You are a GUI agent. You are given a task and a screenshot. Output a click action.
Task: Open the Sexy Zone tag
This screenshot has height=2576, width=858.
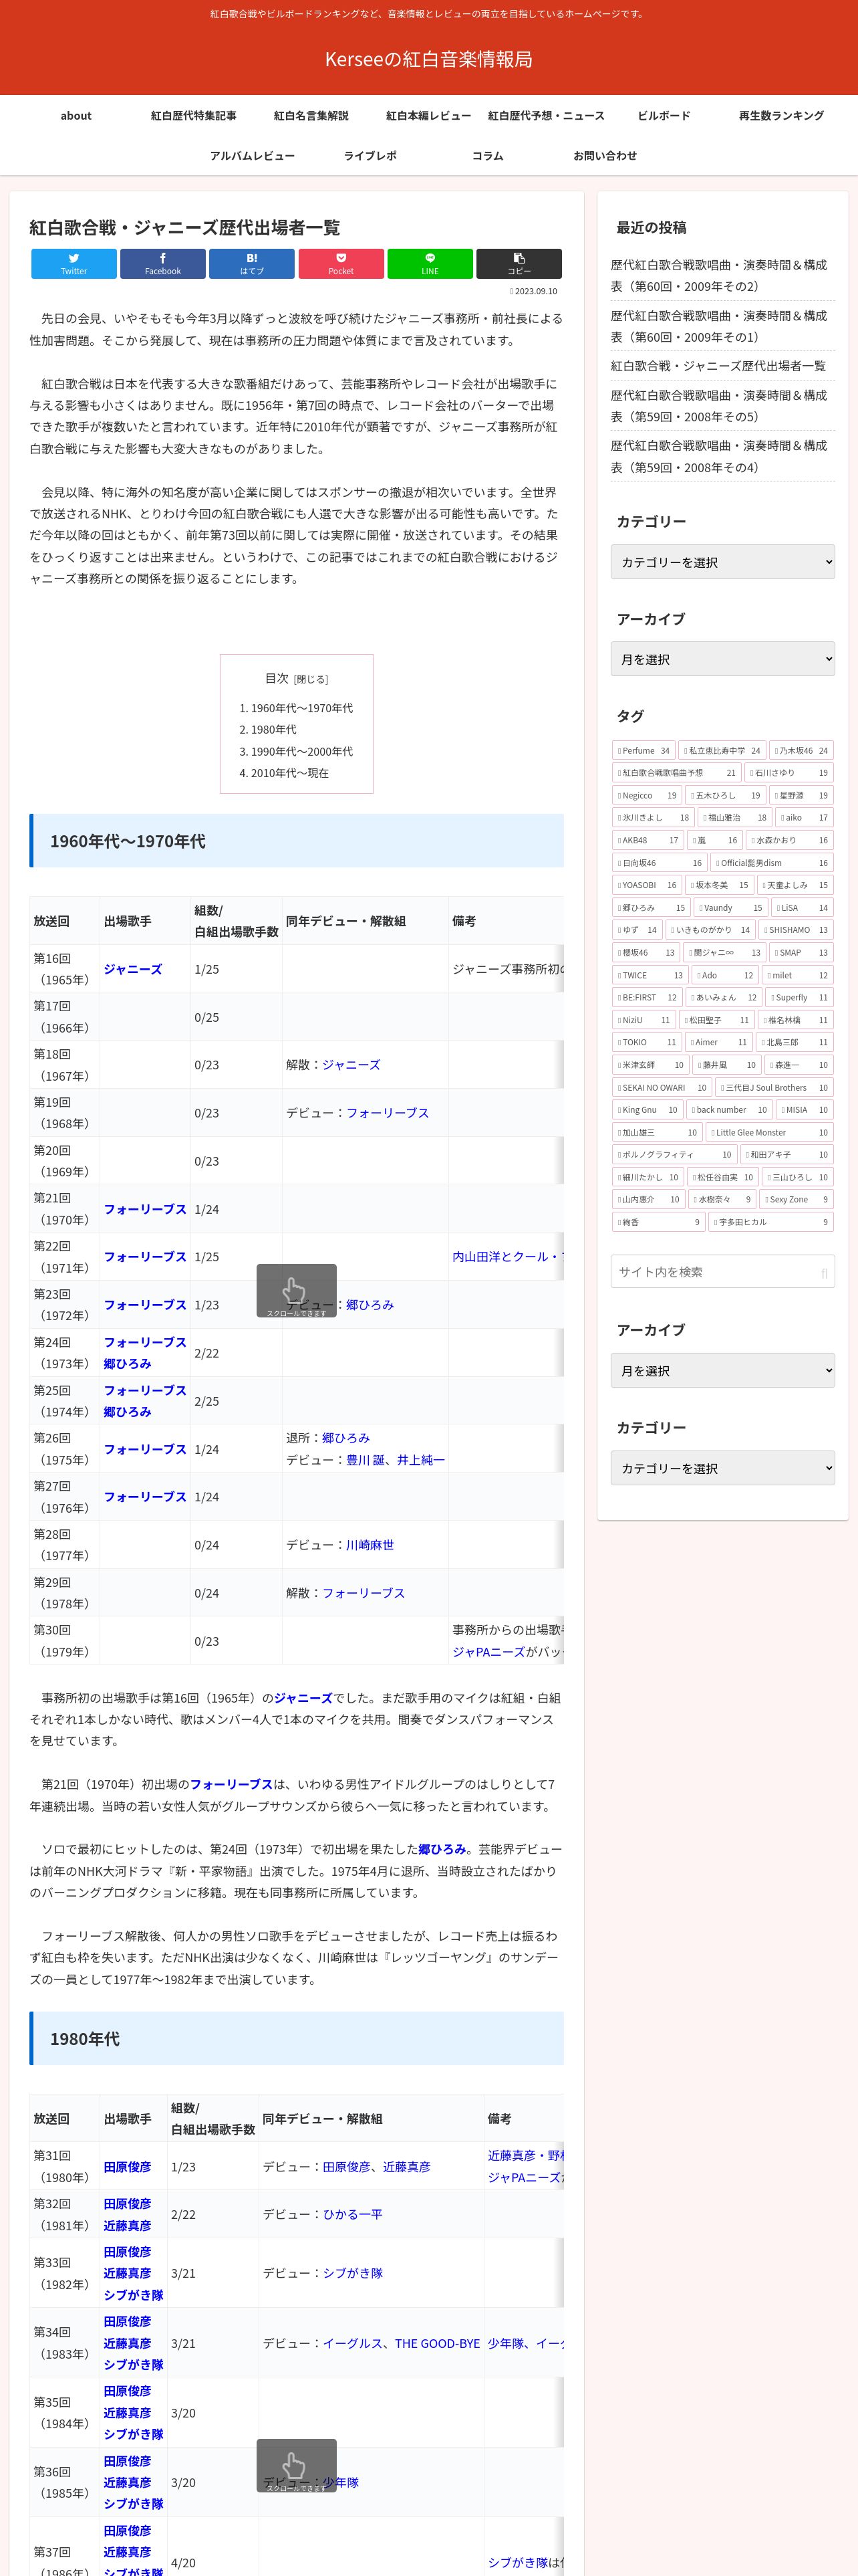coord(796,1199)
